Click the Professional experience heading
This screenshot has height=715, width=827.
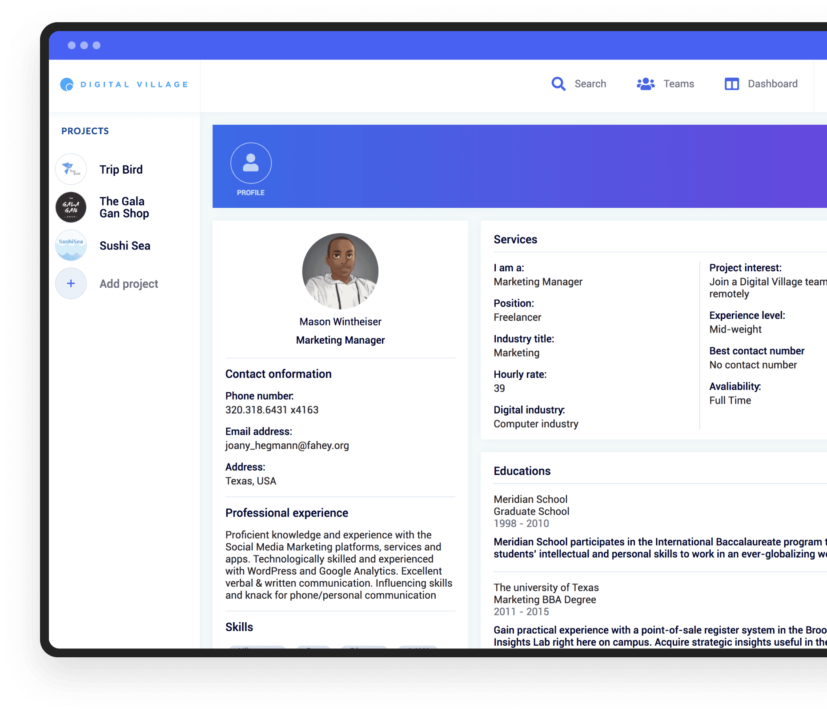(286, 513)
